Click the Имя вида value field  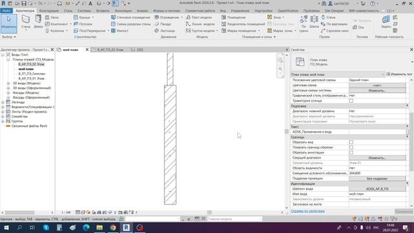(377, 194)
